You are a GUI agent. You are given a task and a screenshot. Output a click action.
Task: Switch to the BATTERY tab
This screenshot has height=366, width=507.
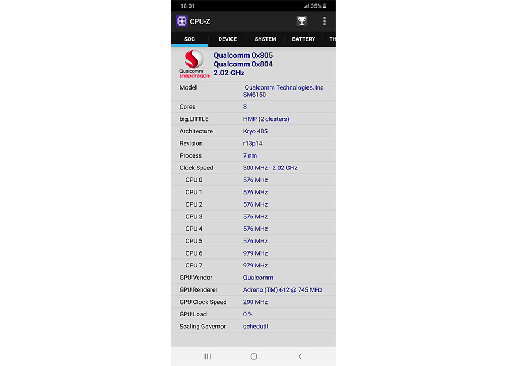(x=304, y=39)
